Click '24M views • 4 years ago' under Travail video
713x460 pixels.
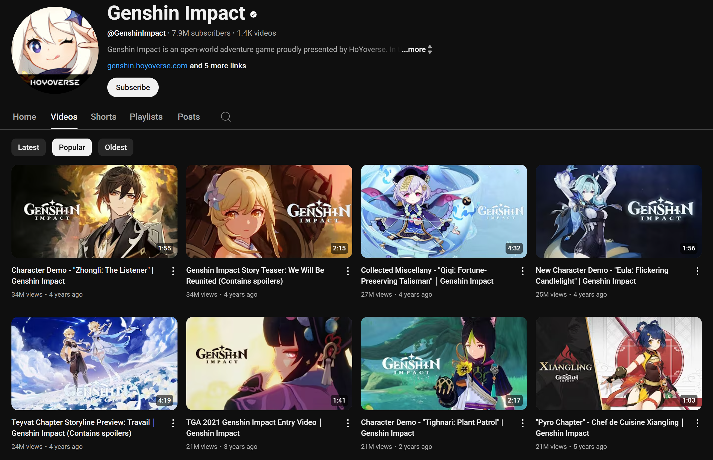[x=47, y=447]
